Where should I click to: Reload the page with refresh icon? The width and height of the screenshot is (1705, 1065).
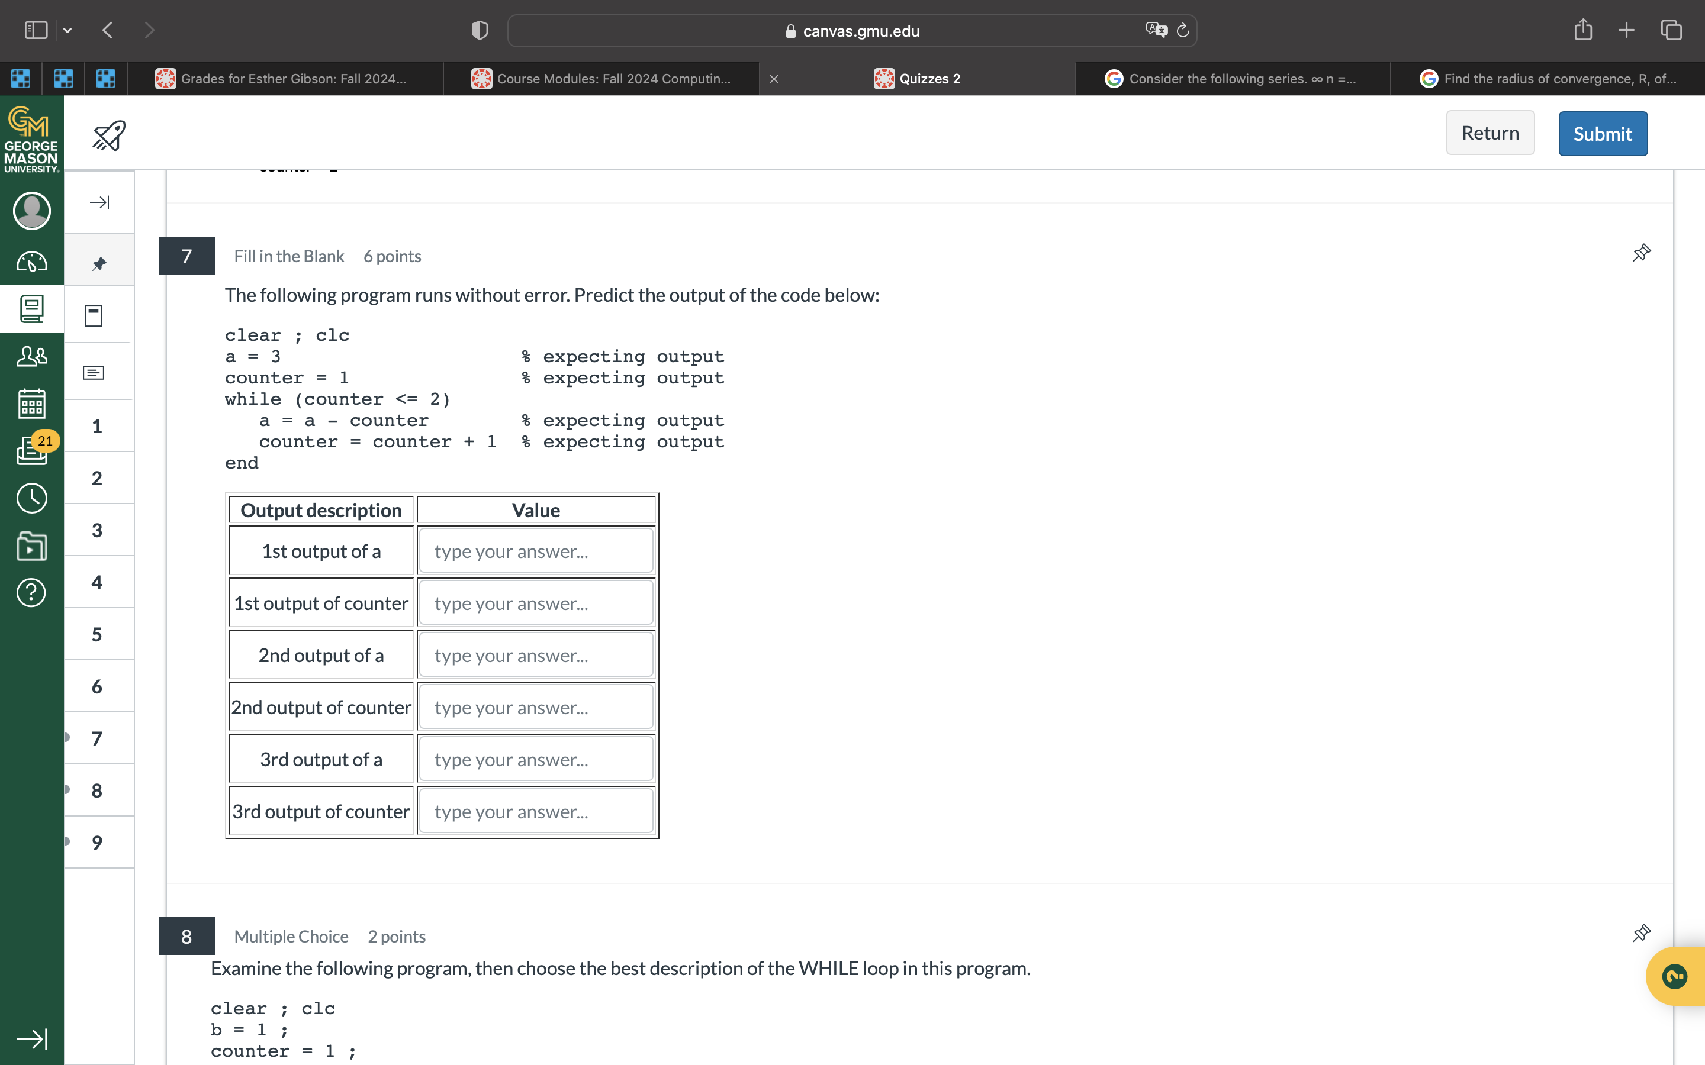click(1183, 30)
